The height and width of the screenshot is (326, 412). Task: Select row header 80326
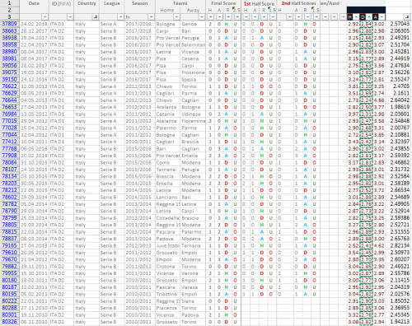(x=9, y=322)
